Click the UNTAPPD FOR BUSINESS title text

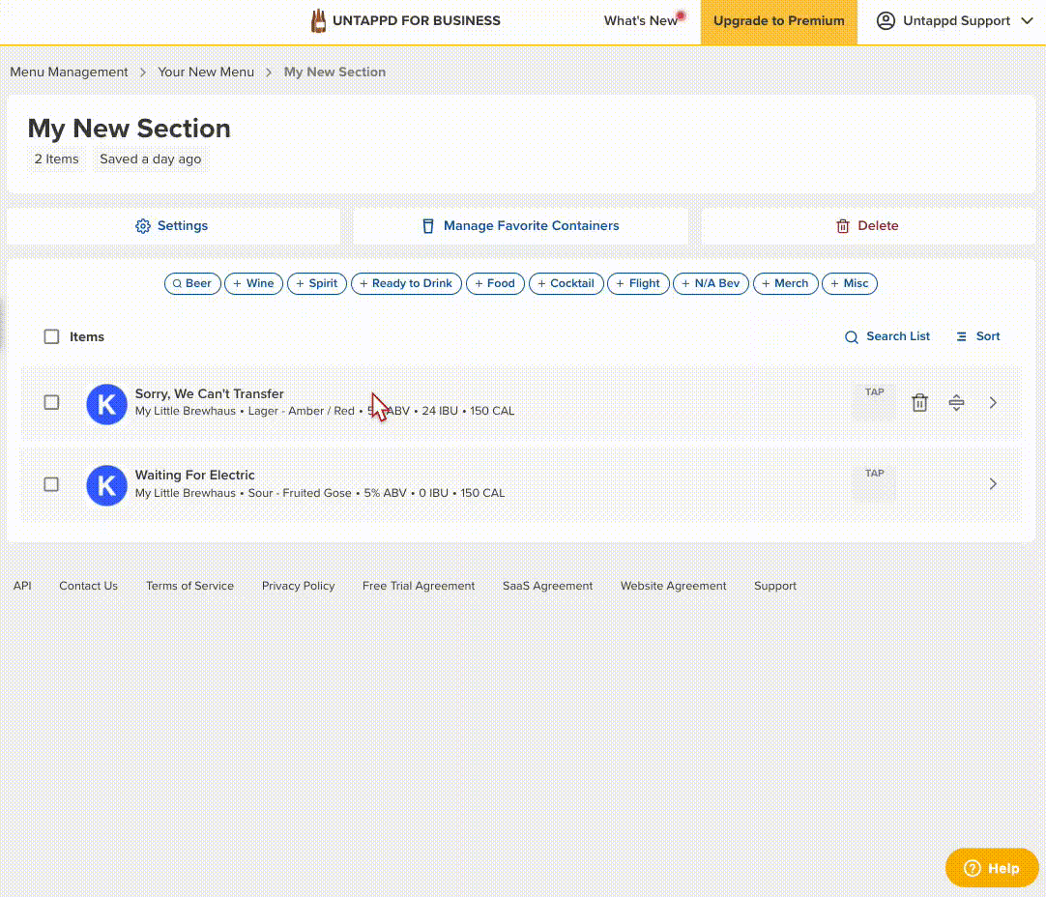pos(417,20)
